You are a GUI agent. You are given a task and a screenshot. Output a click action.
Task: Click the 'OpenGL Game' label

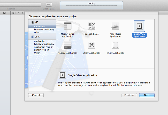click(91, 34)
